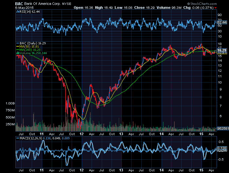Click the MACD signal value 0.049
Viewport: 229px width, 173px height.
[x=56, y=138]
